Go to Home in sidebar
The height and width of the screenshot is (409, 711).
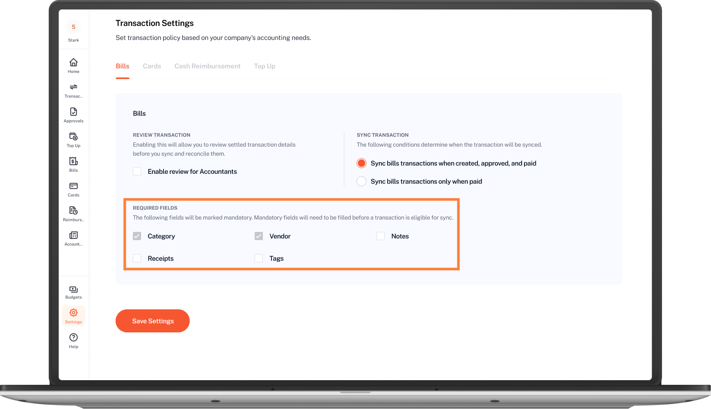pyautogui.click(x=73, y=65)
